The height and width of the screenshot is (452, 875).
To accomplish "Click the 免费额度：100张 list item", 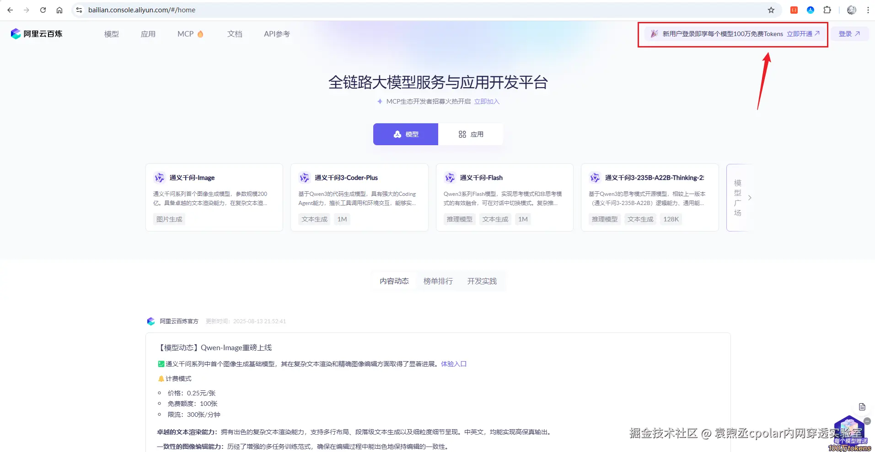I will tap(193, 404).
